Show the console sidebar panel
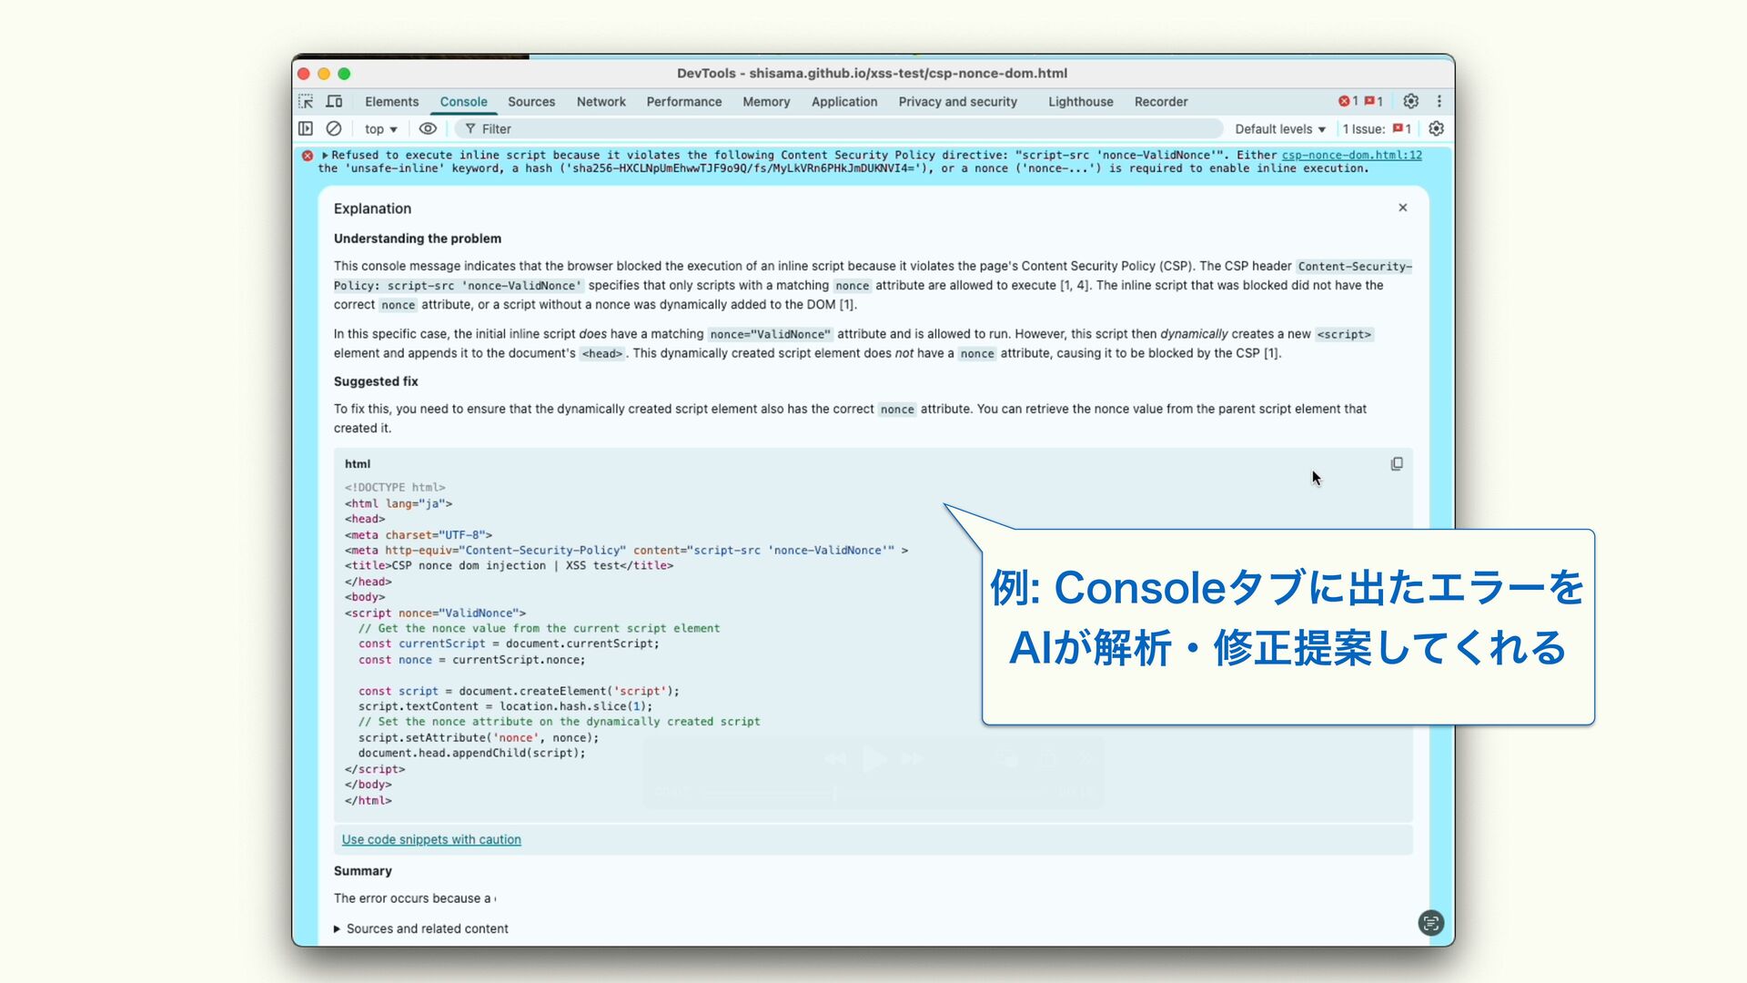 click(306, 129)
